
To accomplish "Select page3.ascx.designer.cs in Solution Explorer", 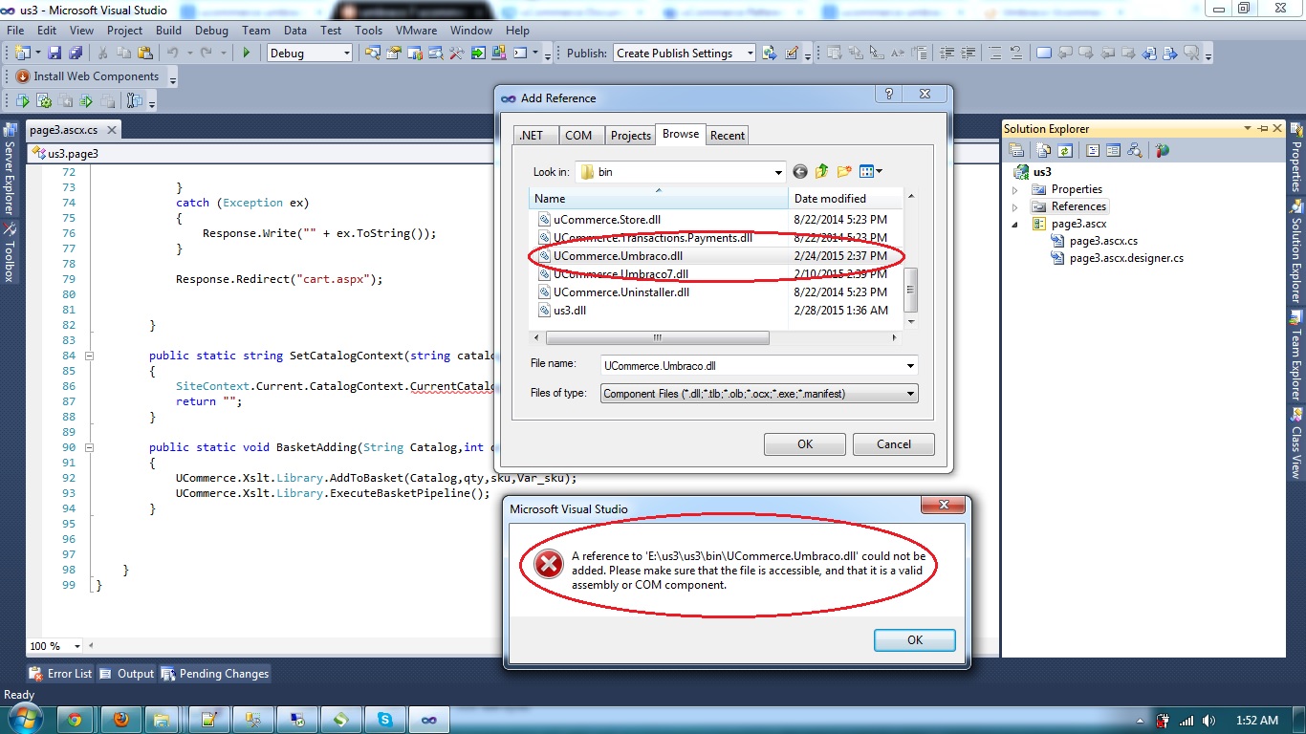I will pos(1126,258).
